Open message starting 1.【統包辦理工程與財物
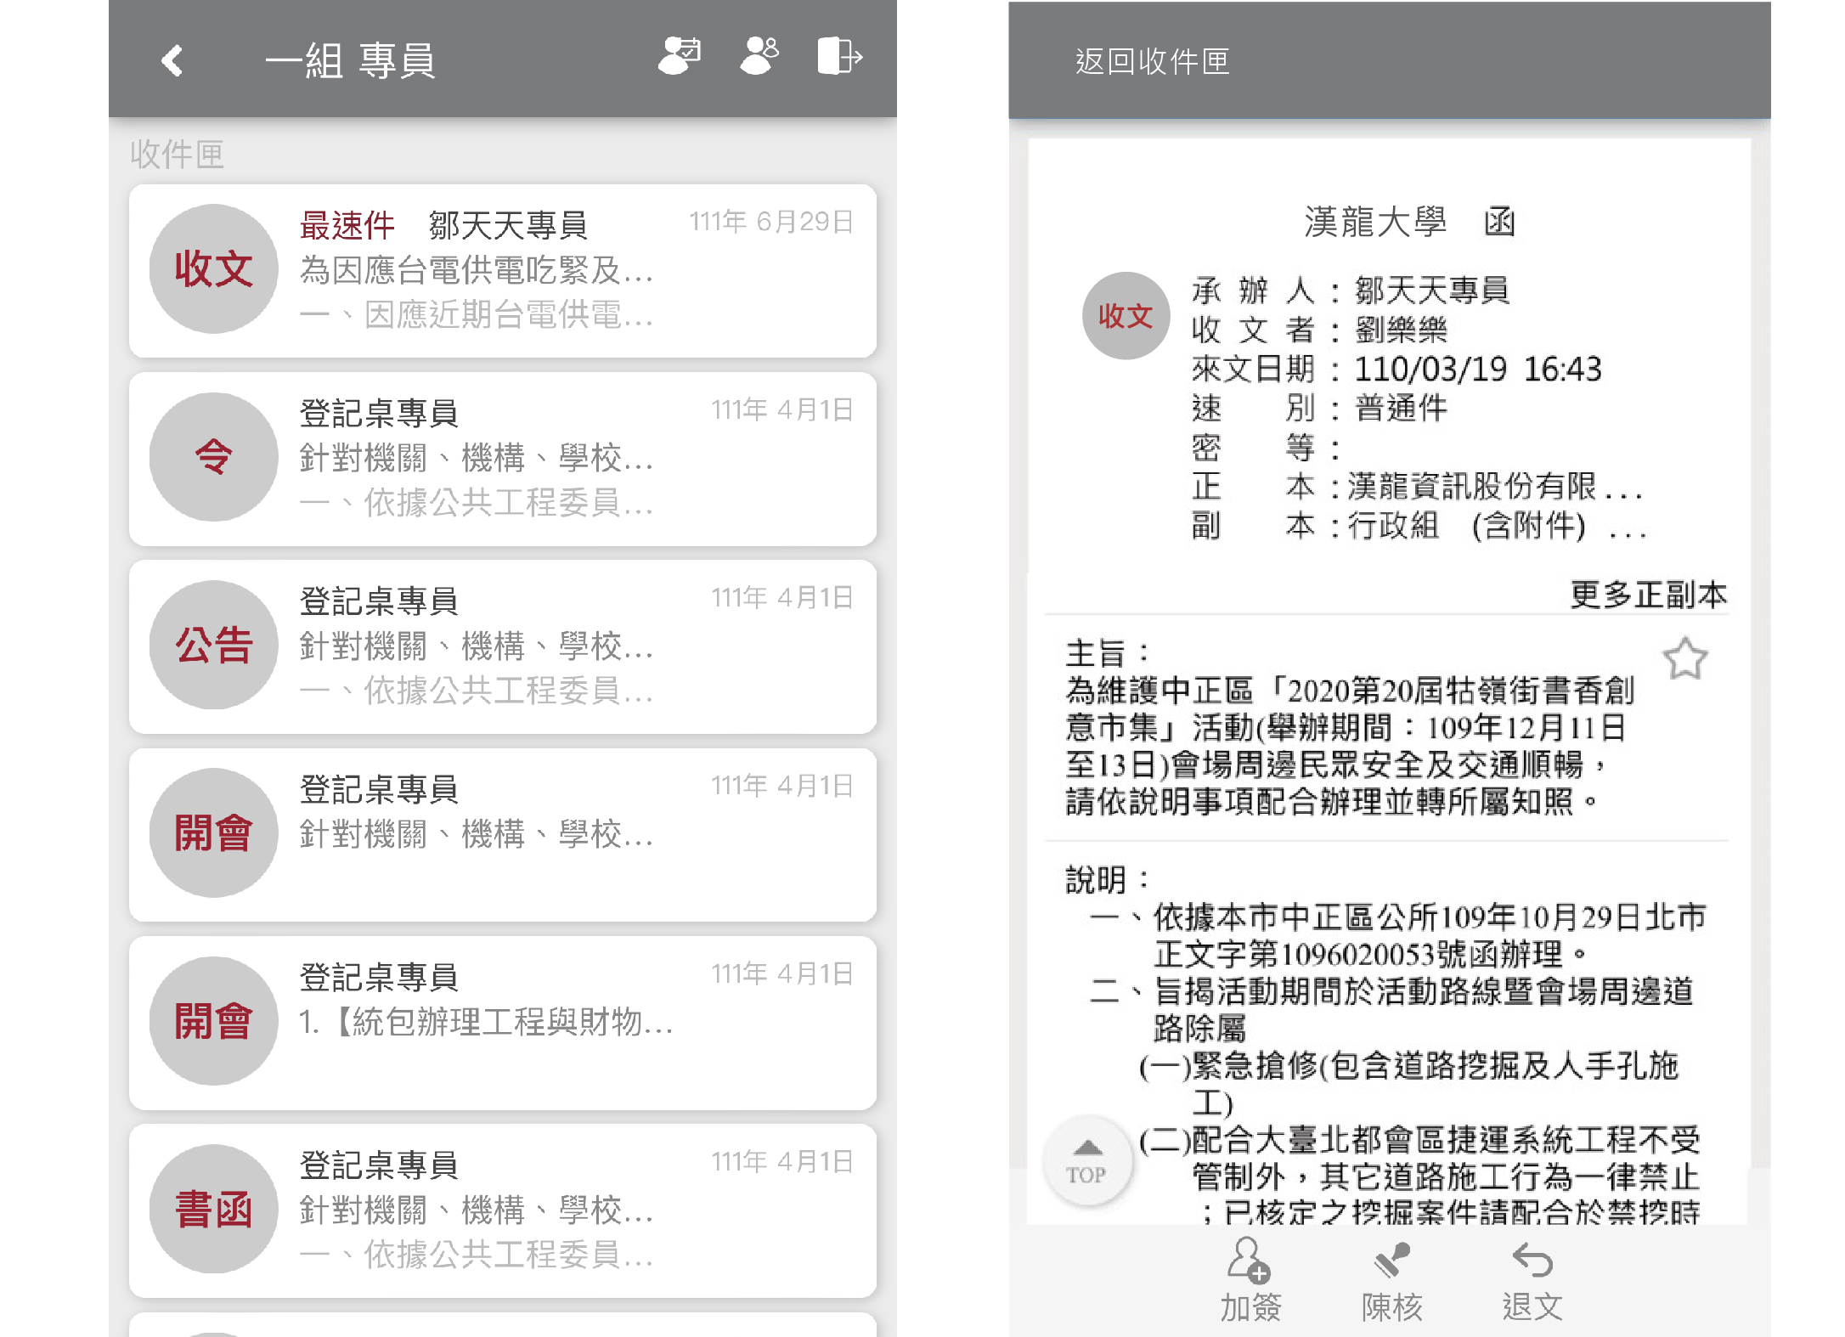 [x=503, y=1023]
